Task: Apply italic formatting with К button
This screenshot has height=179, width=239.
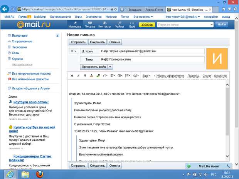Action: pos(78,76)
